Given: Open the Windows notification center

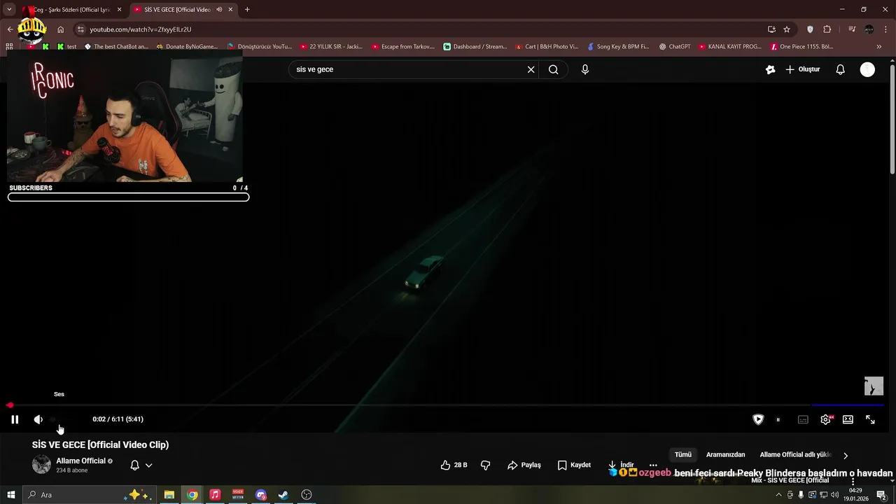Looking at the screenshot, I should [882, 495].
